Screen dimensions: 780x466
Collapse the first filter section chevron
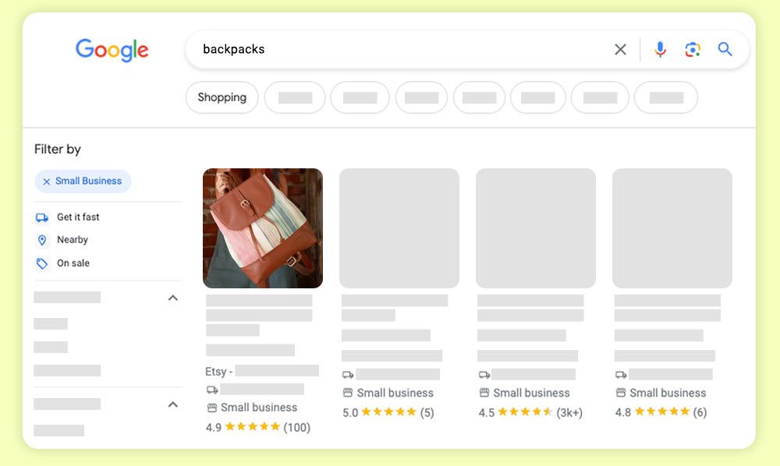pyautogui.click(x=172, y=298)
